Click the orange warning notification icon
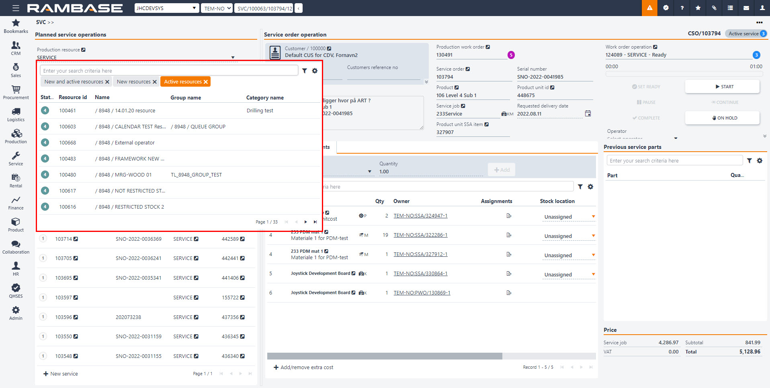 pos(649,8)
